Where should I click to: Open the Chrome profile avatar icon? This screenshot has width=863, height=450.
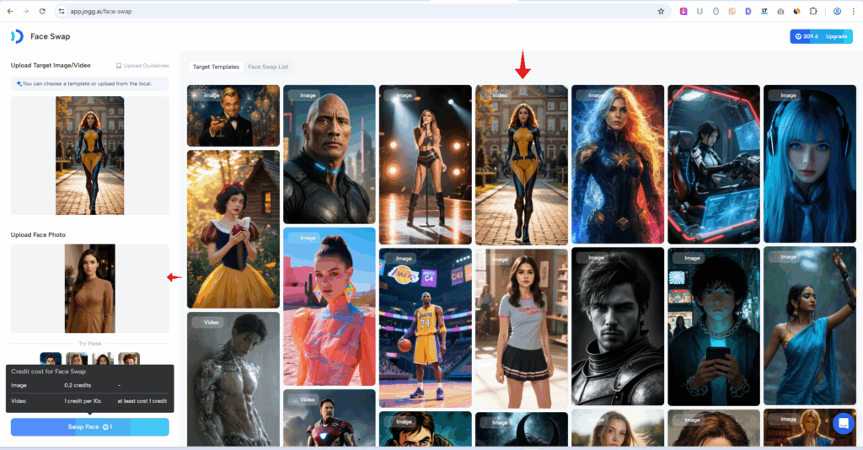(837, 12)
